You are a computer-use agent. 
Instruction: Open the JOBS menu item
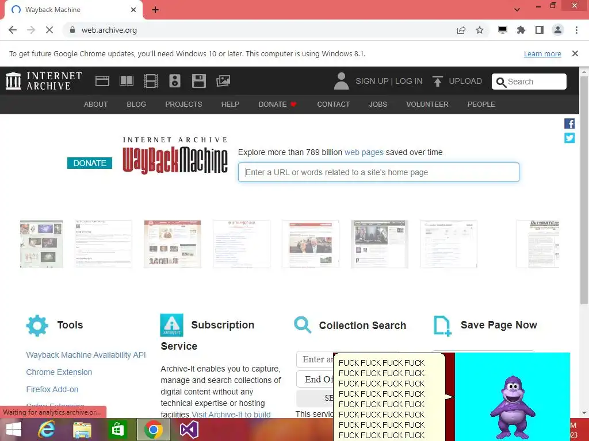pyautogui.click(x=378, y=105)
